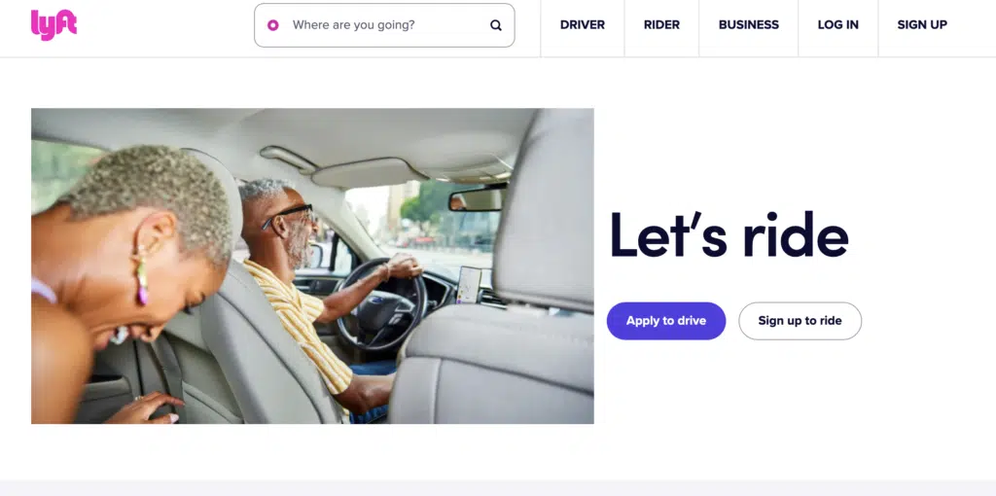Screen dimensions: 996x496
Task: Choose the Sign up to ride button
Action: click(x=800, y=321)
